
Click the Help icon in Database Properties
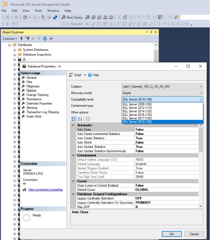tap(90, 75)
